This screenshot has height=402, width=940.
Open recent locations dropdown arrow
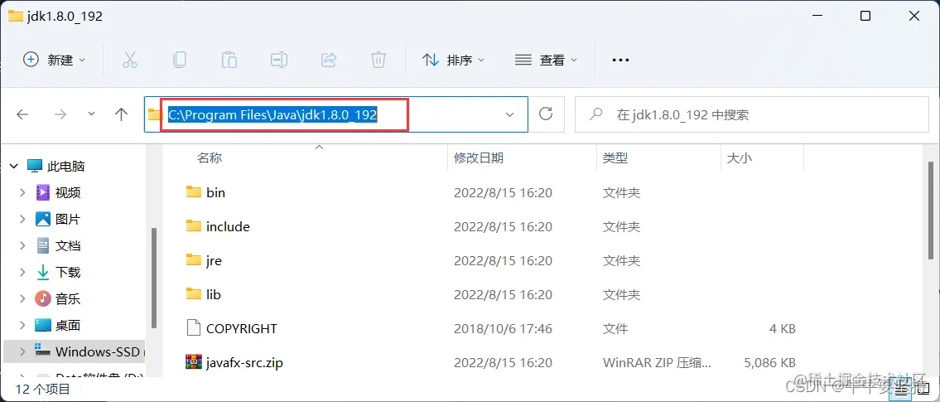91,114
